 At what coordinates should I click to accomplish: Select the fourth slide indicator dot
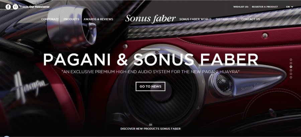click(x=291, y=70)
